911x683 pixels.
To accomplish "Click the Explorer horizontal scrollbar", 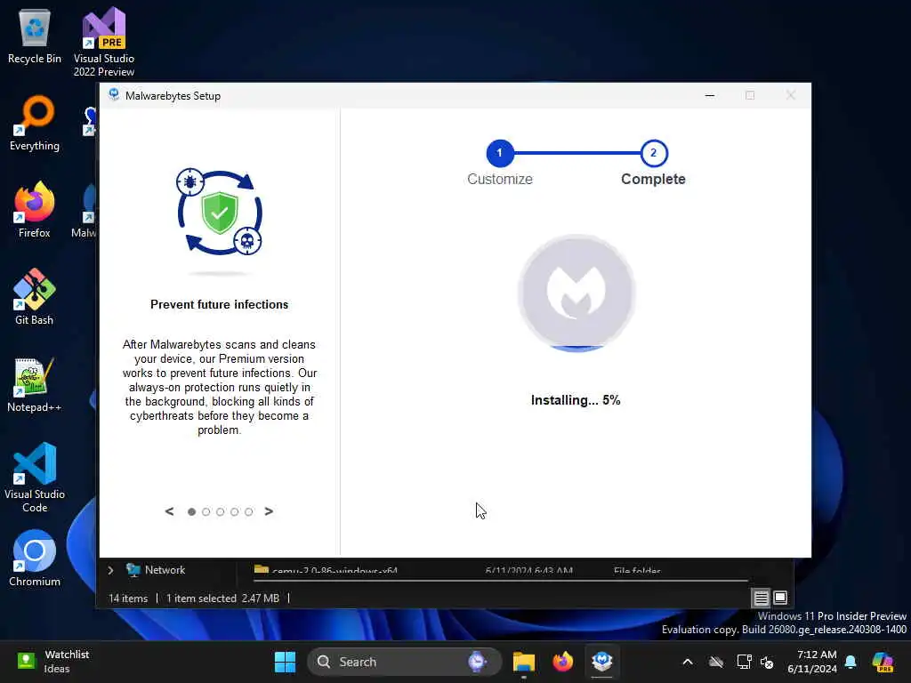I will pos(502,580).
